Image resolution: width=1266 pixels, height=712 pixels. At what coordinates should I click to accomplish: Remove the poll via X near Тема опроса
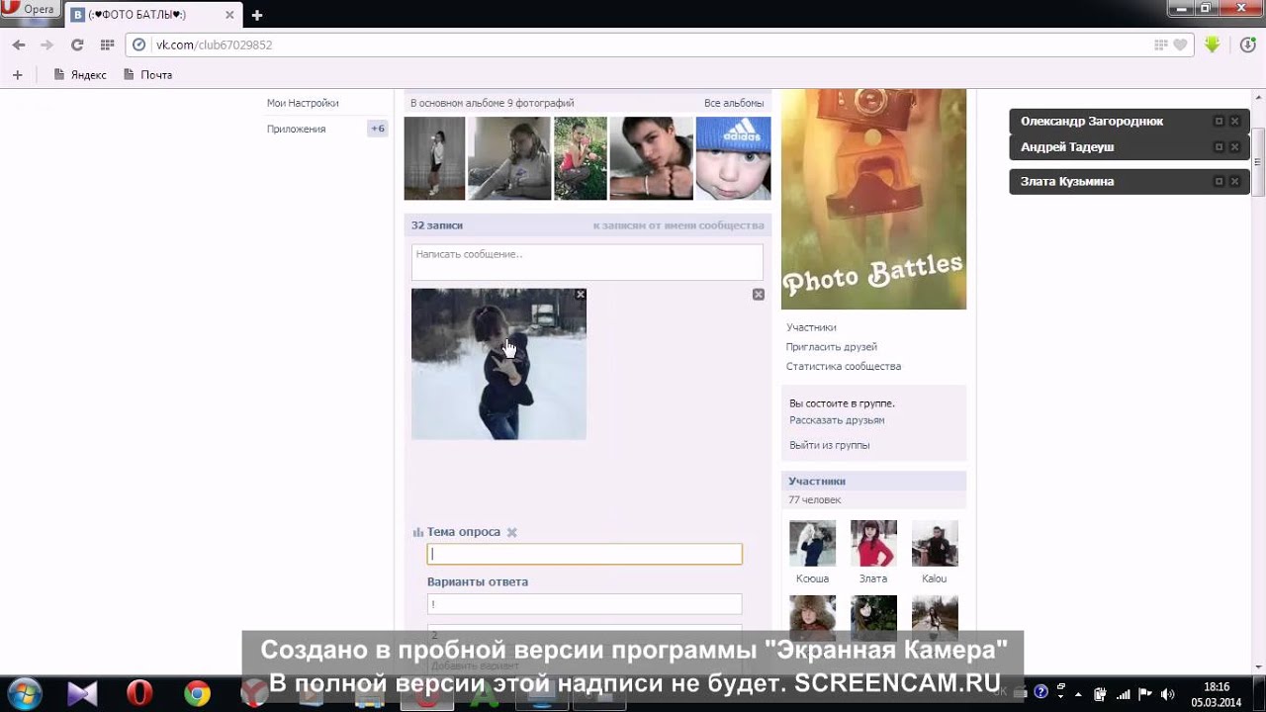[x=512, y=532]
